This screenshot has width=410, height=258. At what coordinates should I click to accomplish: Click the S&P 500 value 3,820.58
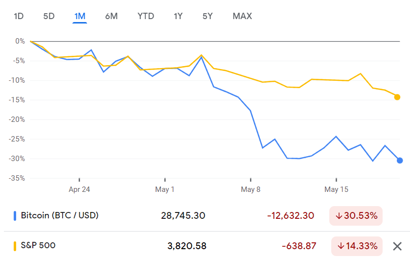[x=187, y=246]
